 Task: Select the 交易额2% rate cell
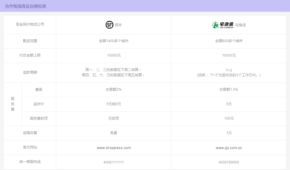pos(114,90)
